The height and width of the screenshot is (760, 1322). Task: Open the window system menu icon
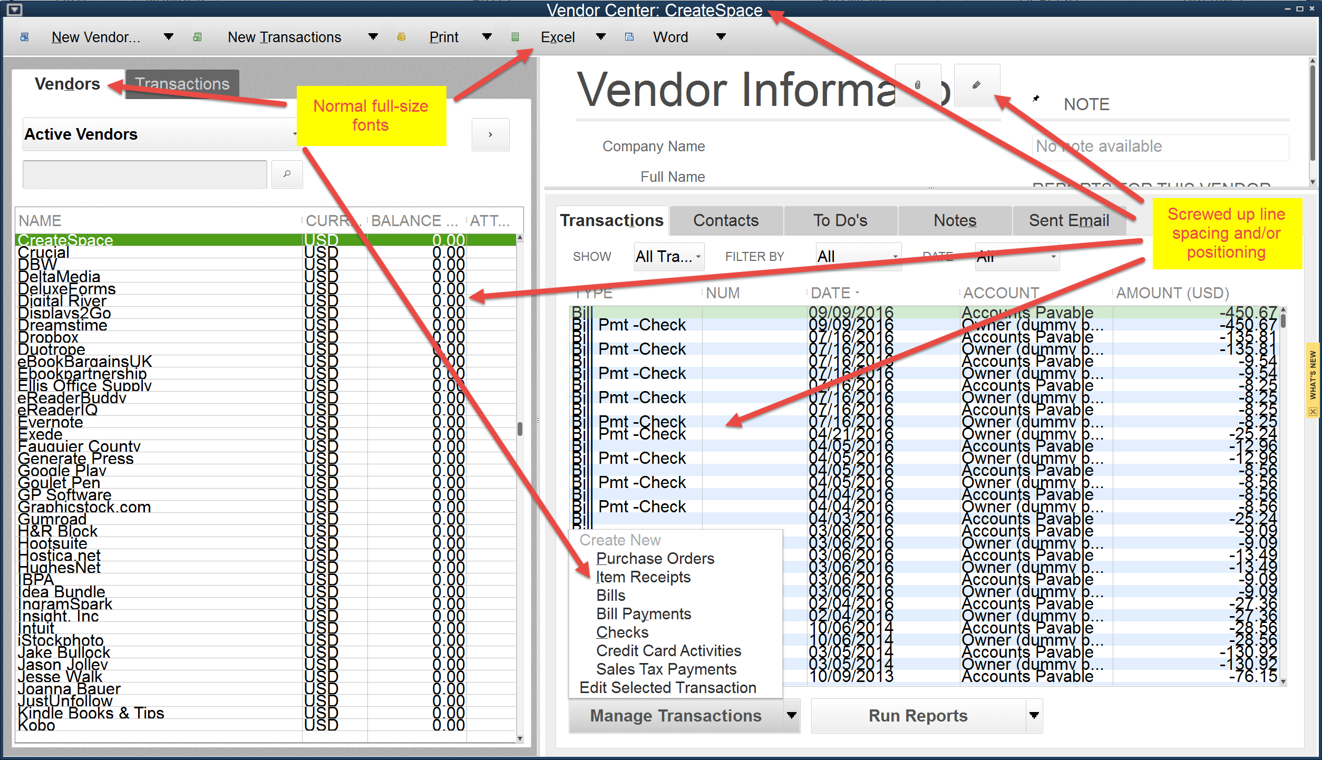click(x=14, y=9)
